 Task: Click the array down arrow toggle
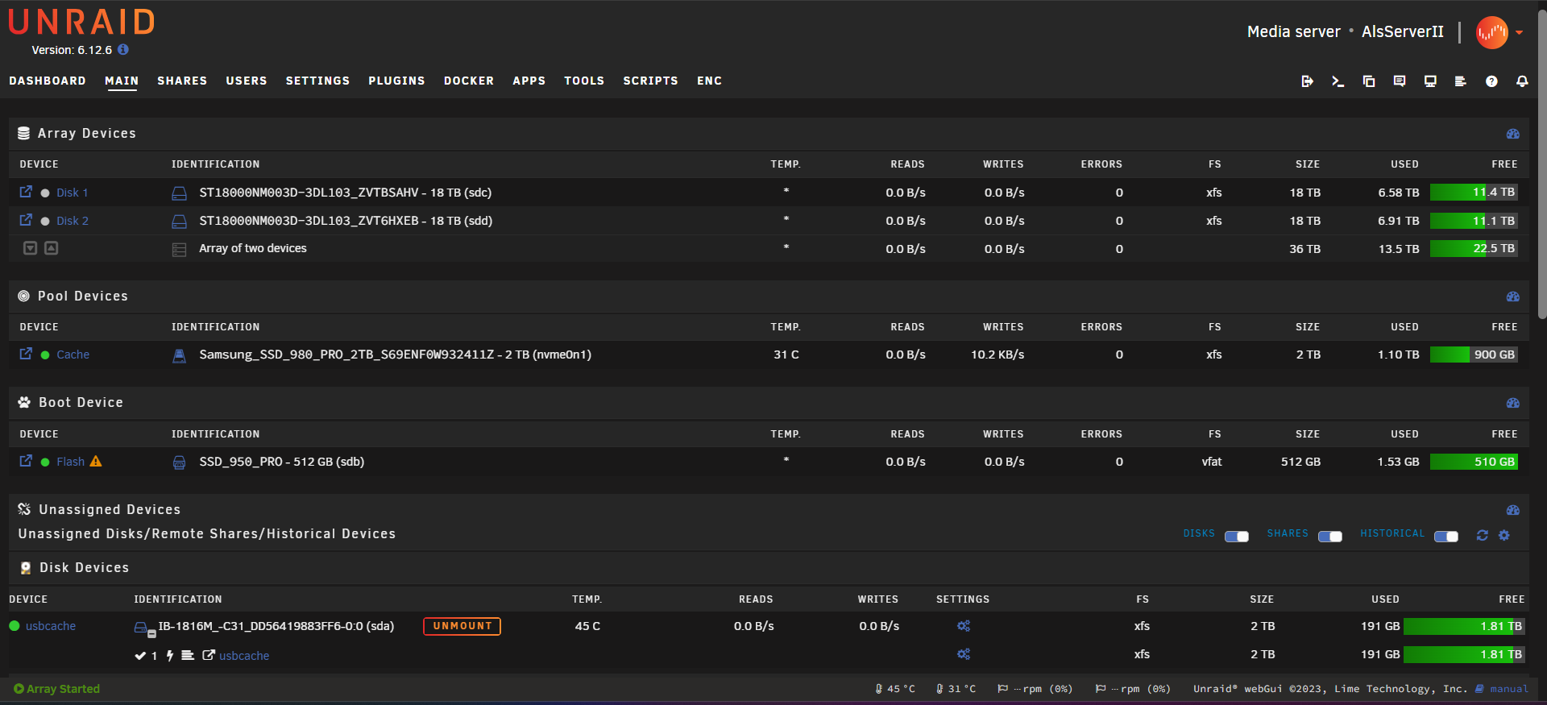(x=30, y=248)
